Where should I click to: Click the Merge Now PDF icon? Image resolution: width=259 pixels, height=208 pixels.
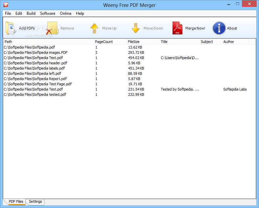point(177,28)
